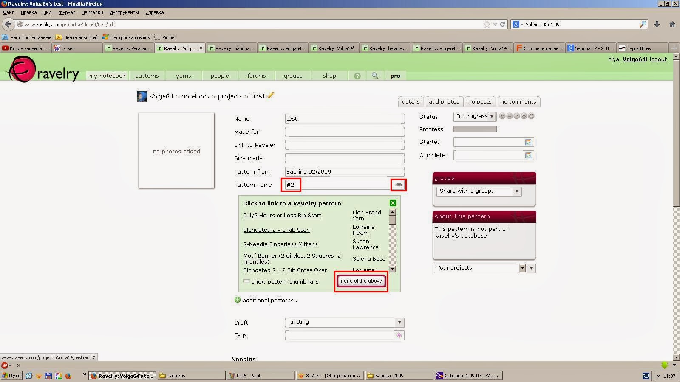Click Elongated 2 x 2 Rib Scarf link
Screen dimensions: 680x382
277,230
